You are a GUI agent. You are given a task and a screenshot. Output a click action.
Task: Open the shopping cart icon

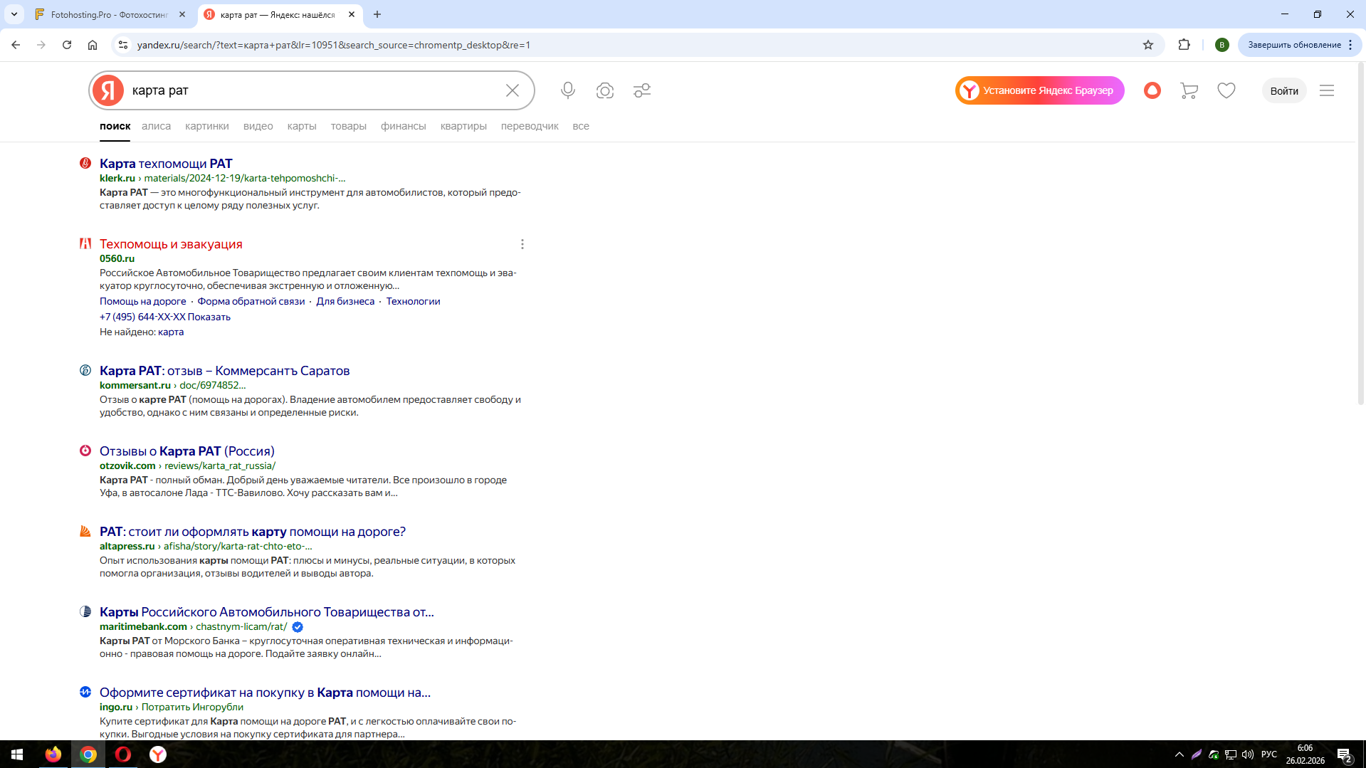pyautogui.click(x=1189, y=90)
